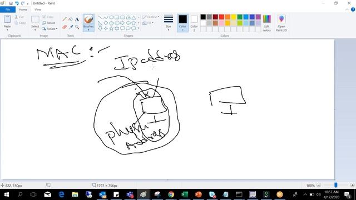This screenshot has width=356, height=200.
Task: Pick the Rounded rectangle shape
Action: click(122, 17)
